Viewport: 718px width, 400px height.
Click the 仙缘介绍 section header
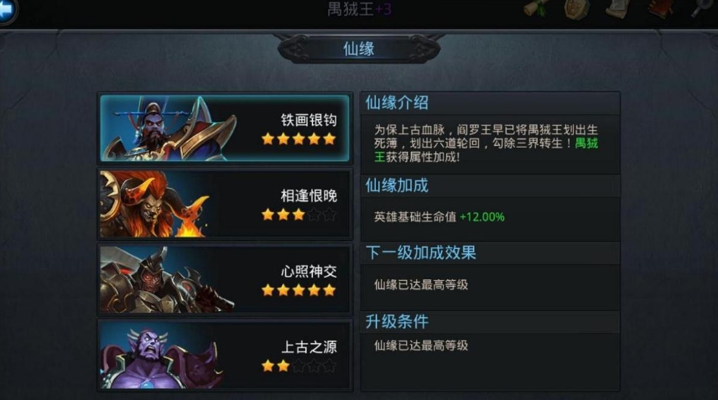click(397, 103)
